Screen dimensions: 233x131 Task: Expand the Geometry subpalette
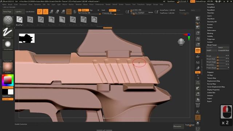tap(210, 4)
